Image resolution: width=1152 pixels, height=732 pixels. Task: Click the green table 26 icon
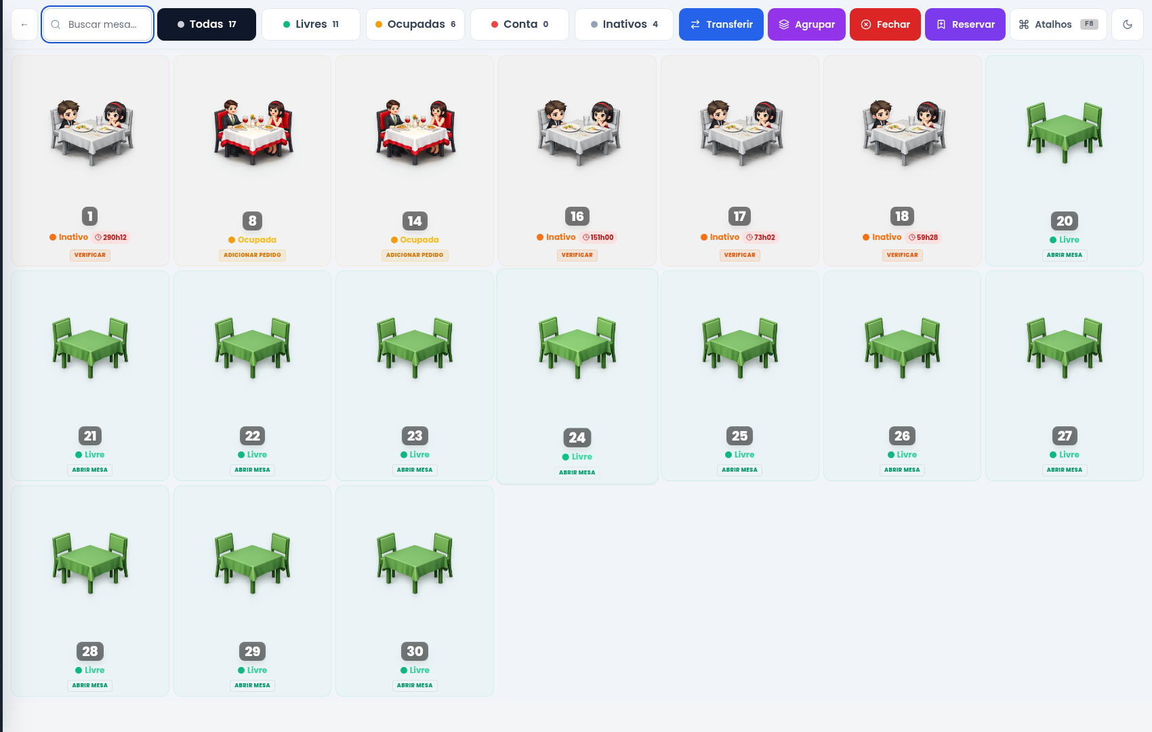click(x=903, y=348)
